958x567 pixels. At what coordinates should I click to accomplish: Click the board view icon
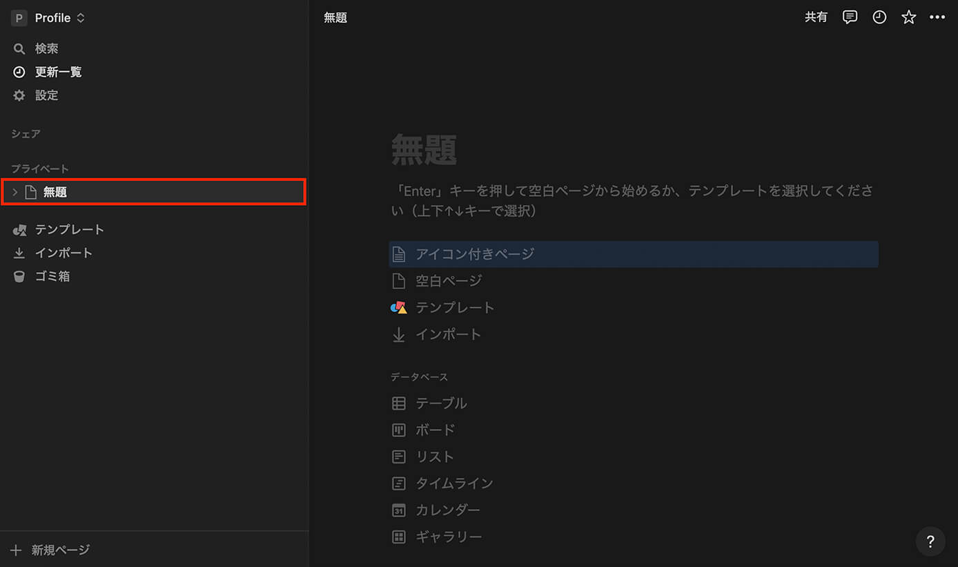coord(399,430)
